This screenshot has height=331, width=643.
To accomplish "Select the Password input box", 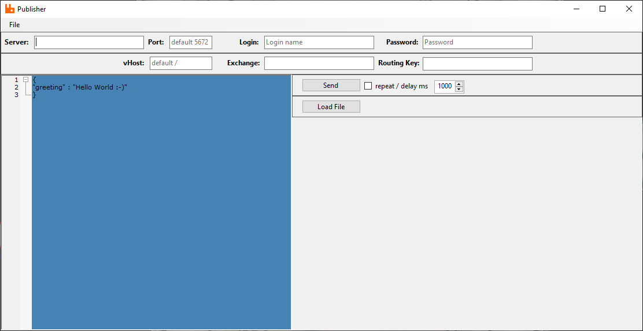I will pyautogui.click(x=477, y=42).
